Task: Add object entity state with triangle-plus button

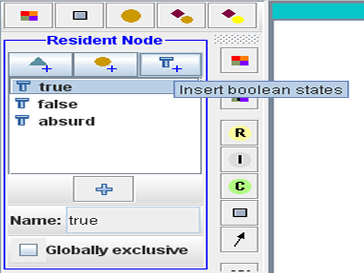Action: [41, 64]
